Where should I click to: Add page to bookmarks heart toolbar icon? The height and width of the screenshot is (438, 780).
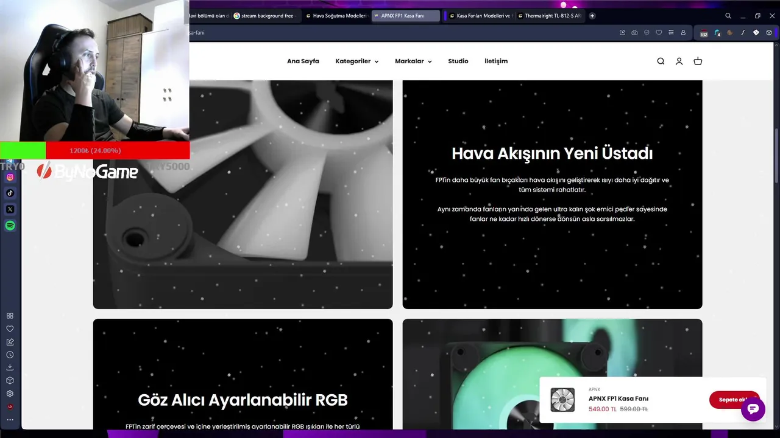659,32
